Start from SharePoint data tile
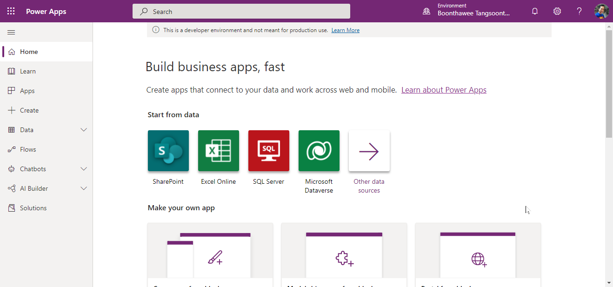The width and height of the screenshot is (613, 287). click(168, 151)
